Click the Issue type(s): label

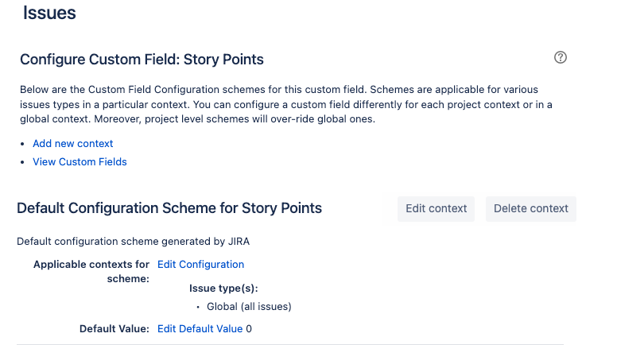coord(223,289)
